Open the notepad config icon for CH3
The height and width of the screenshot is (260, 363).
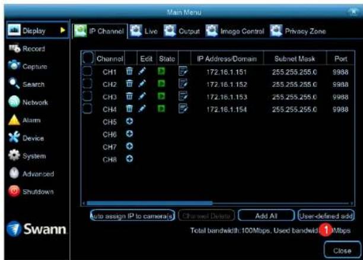[183, 96]
